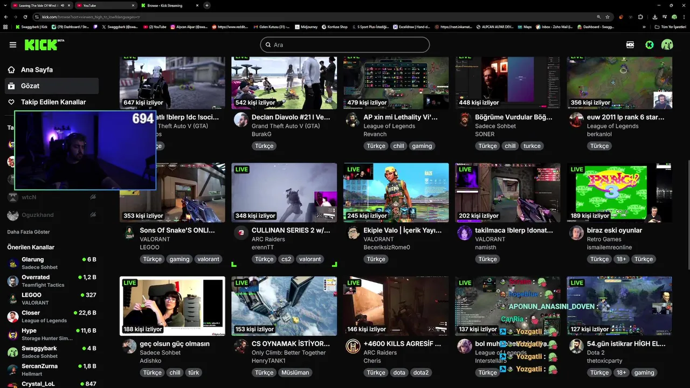Open the Apps grid in bookmarks bar
This screenshot has width=690, height=388.
[x=6, y=26]
